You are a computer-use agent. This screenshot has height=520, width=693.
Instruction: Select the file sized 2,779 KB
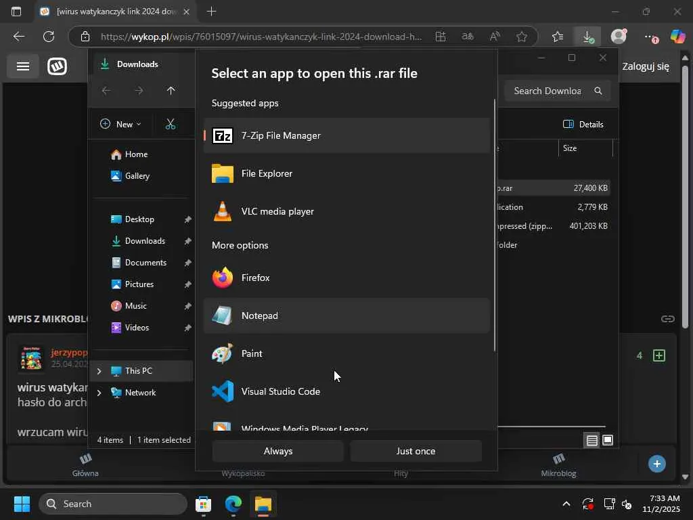point(554,207)
